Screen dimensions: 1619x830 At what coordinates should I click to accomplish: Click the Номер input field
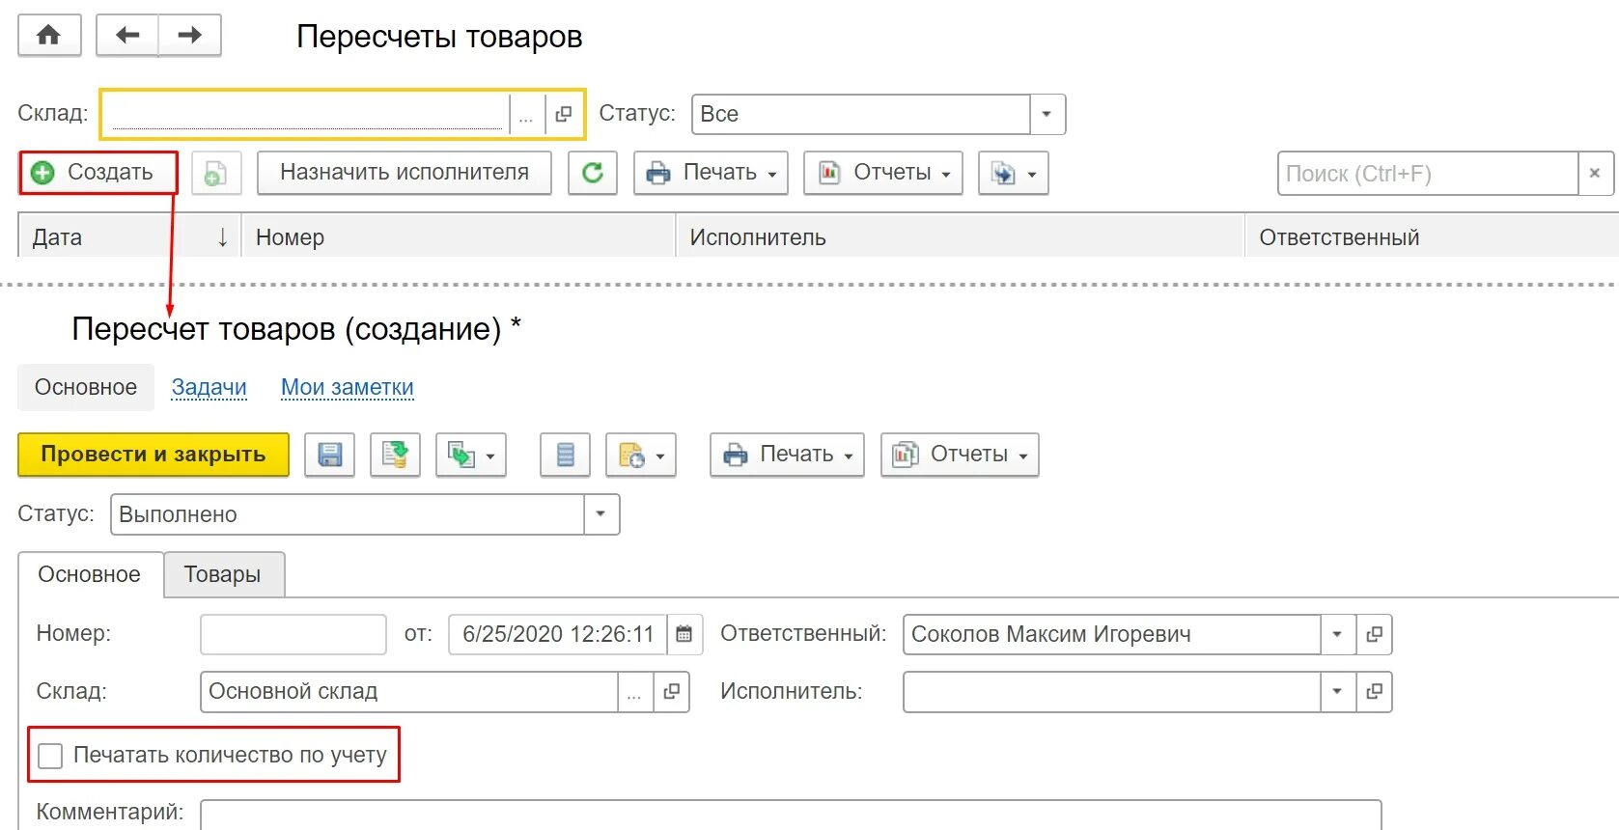coord(293,635)
